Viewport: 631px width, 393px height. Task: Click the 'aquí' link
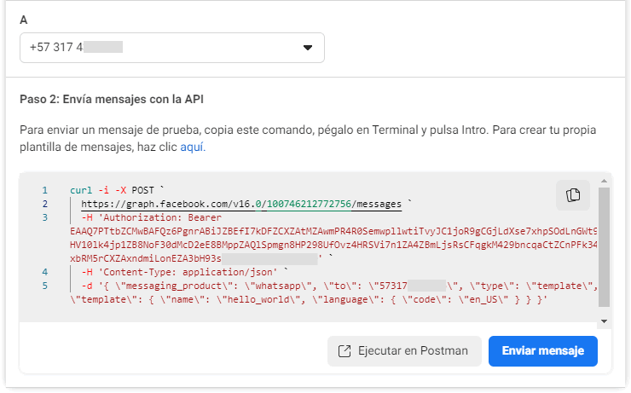193,147
